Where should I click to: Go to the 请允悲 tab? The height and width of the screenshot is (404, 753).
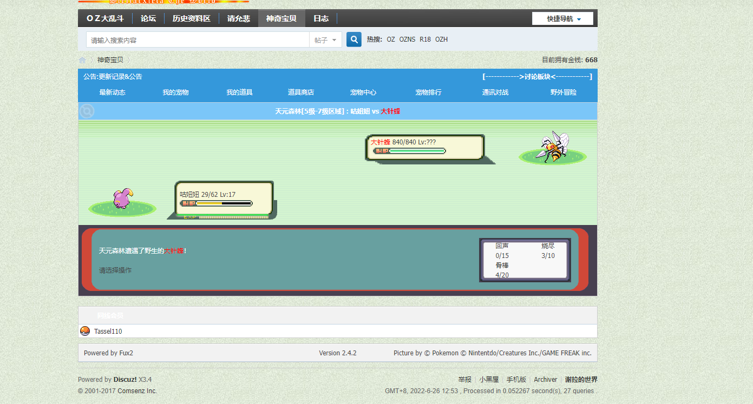click(239, 18)
